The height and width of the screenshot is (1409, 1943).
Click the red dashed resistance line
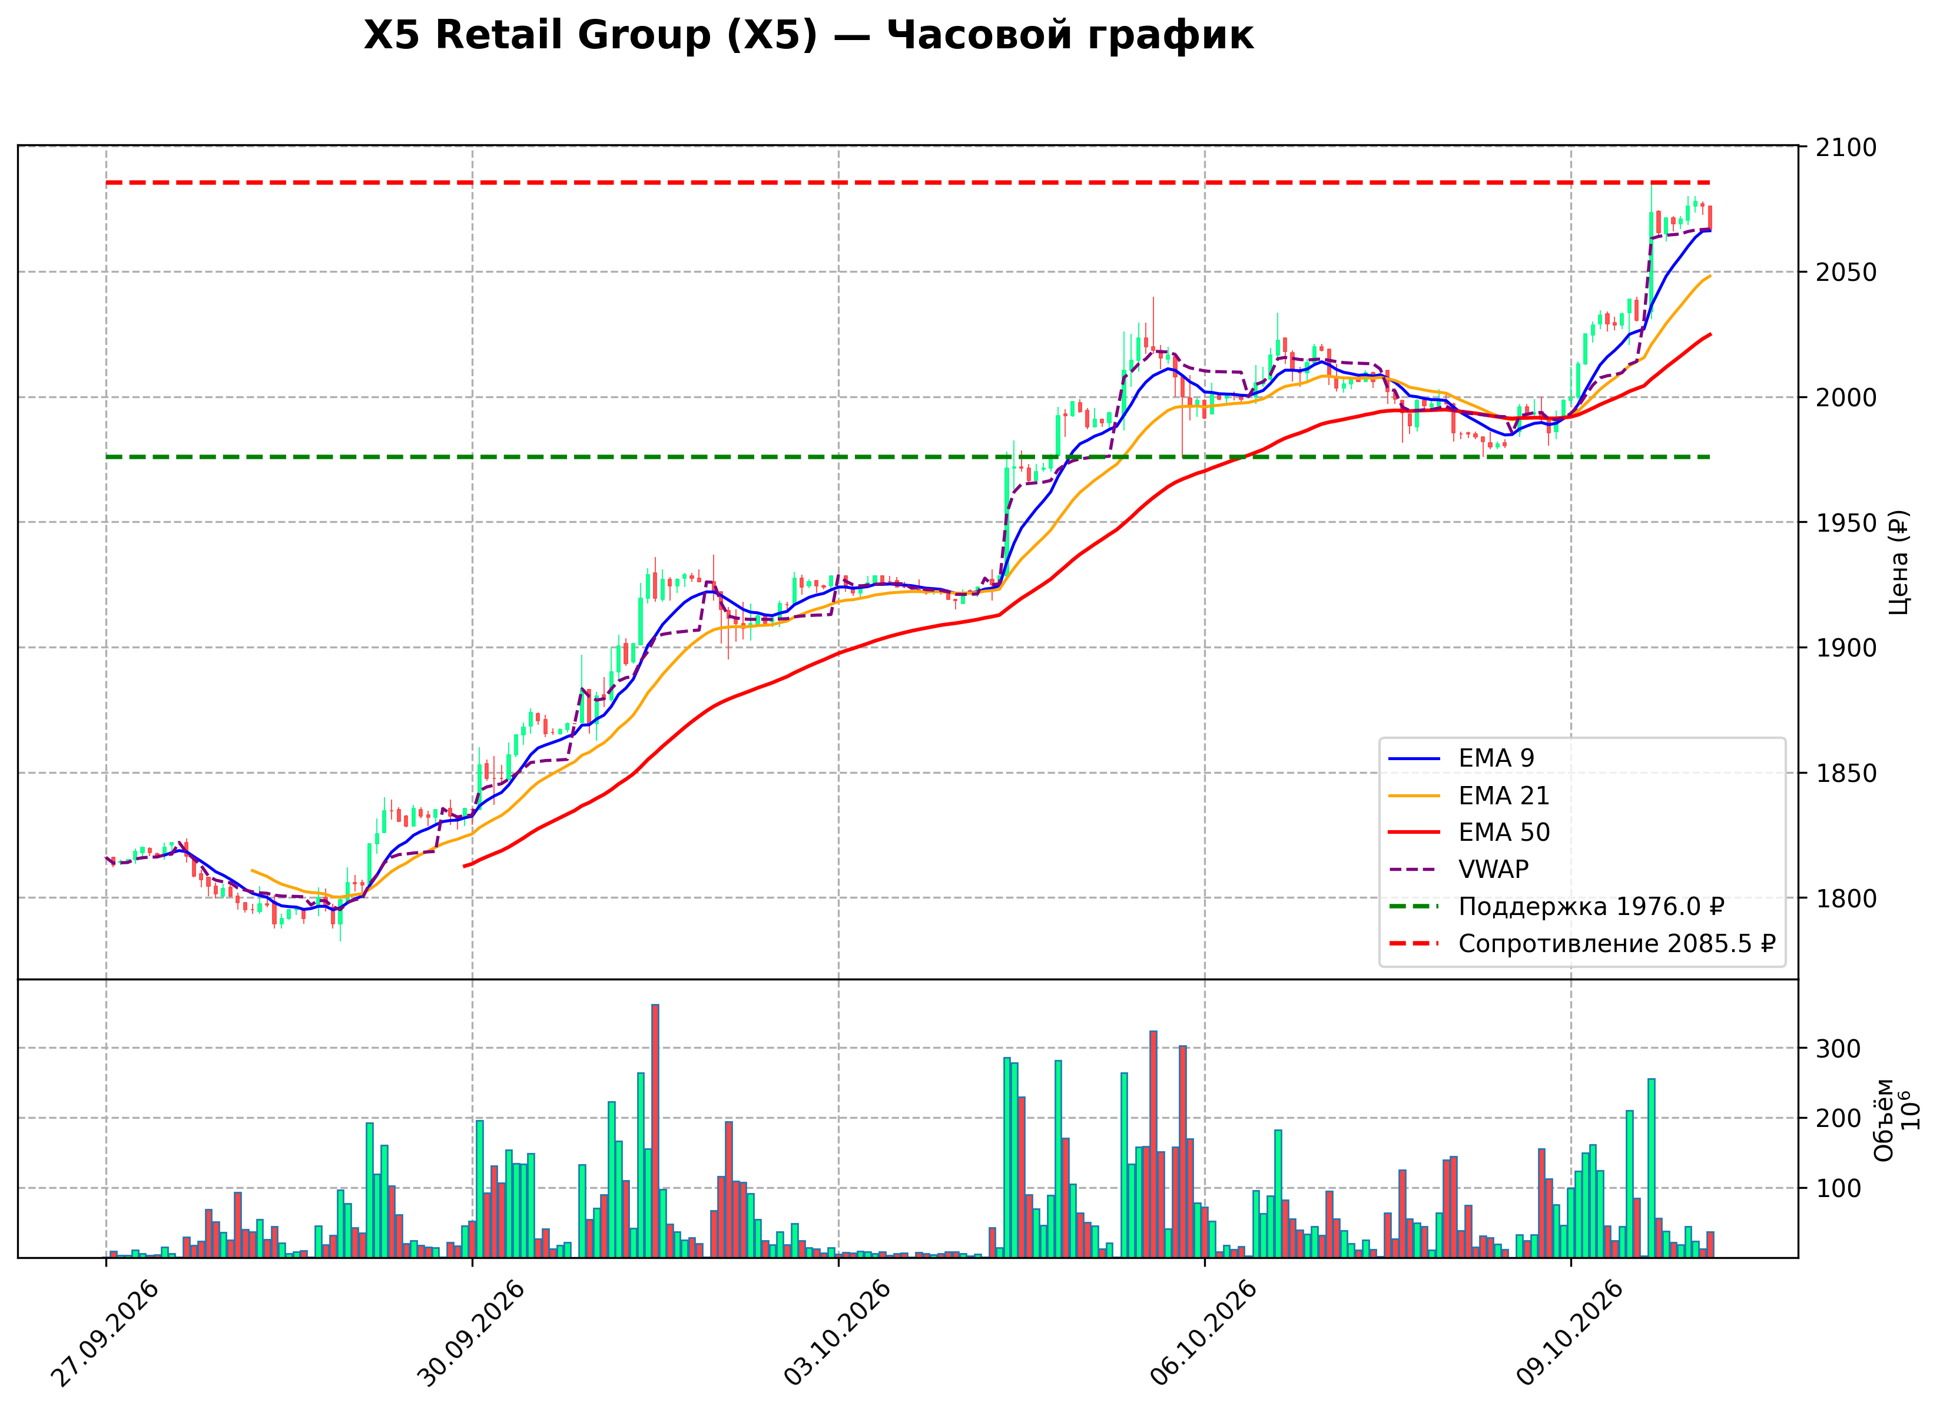[x=908, y=183]
